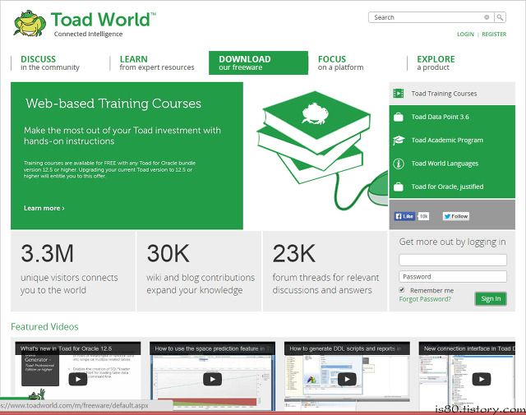
Task: Open the Toad World Languages link
Action: point(445,164)
